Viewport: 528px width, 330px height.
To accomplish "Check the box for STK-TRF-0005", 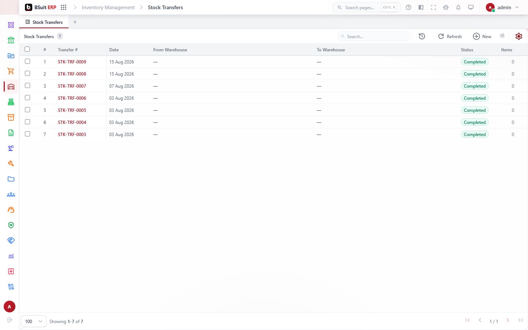I will 27,110.
